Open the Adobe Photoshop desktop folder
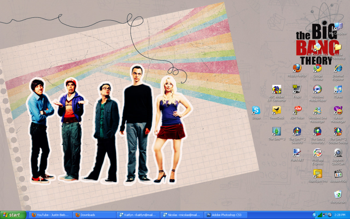 tap(338, 51)
